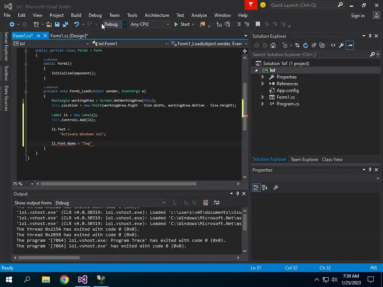Screen dimensions: 383x287
Task: Click the Collapse All icon in Solution Explorer
Action: [314, 45]
